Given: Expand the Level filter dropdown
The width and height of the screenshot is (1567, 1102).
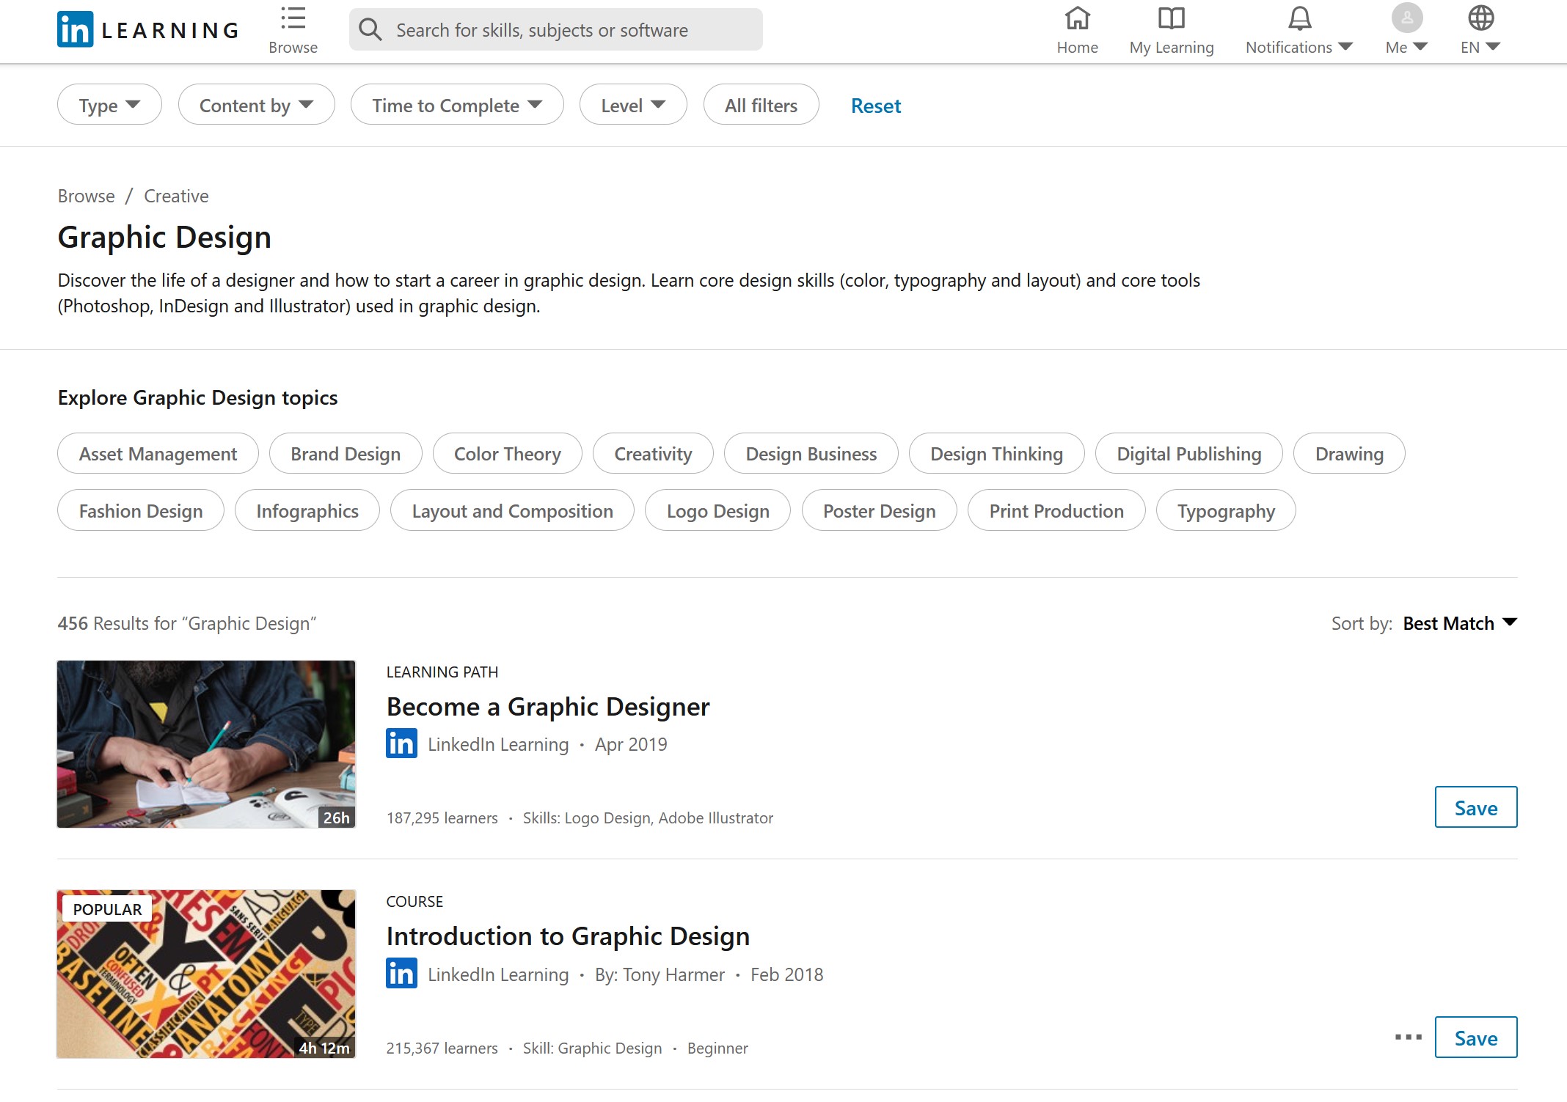Looking at the screenshot, I should [633, 105].
